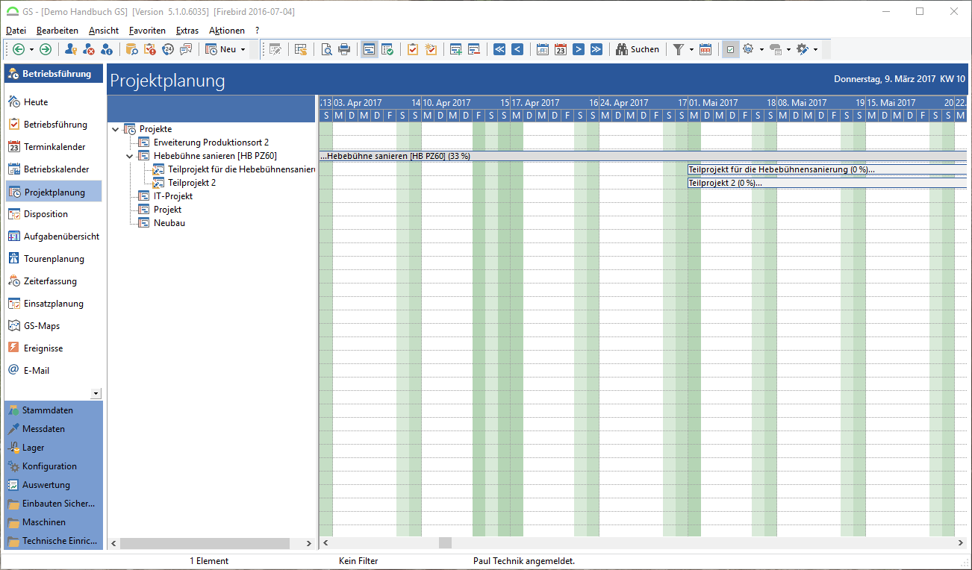Click the greyed-out edit form icon

(275, 49)
